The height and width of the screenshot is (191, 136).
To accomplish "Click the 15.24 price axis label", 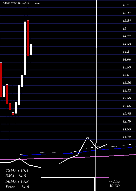I will [127, 21].
